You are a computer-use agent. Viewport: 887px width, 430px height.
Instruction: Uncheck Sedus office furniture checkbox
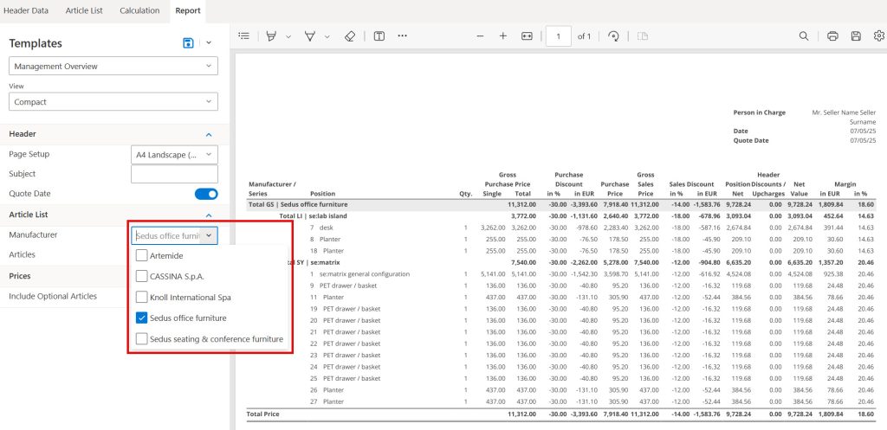pyautogui.click(x=142, y=318)
